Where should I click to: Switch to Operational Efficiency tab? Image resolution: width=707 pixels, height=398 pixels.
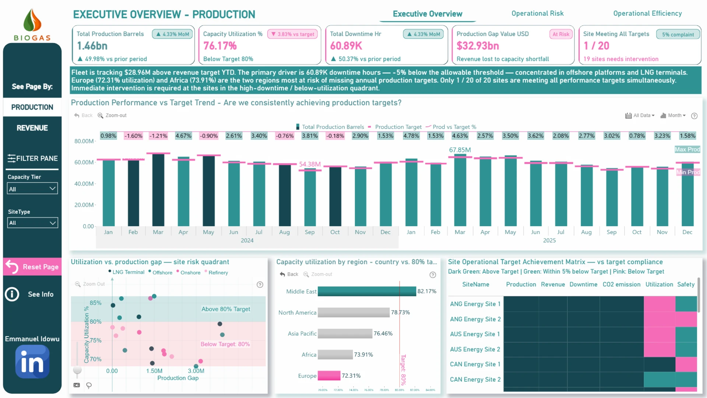point(647,14)
